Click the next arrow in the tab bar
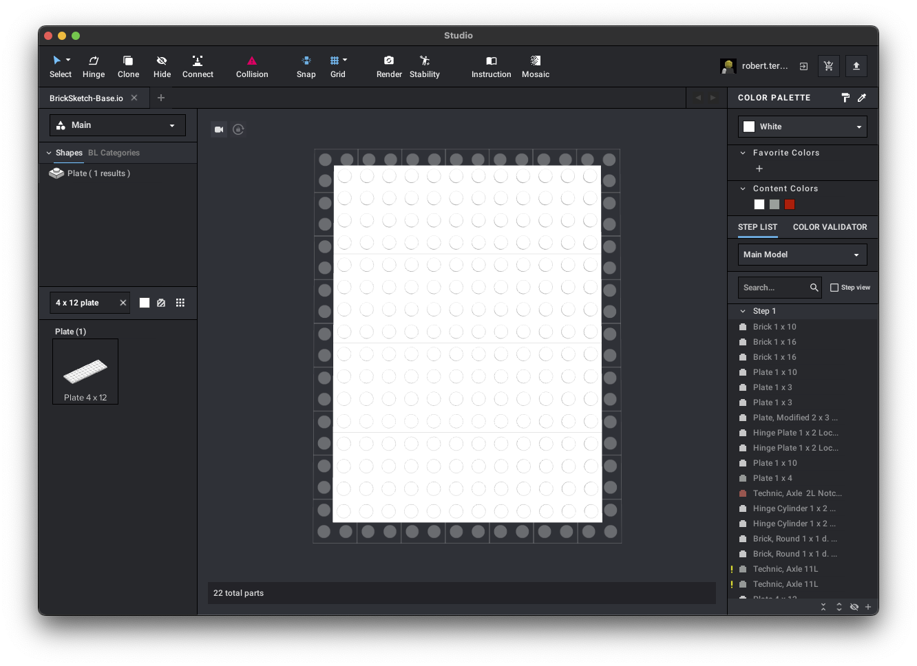Image resolution: width=917 pixels, height=666 pixels. point(713,98)
